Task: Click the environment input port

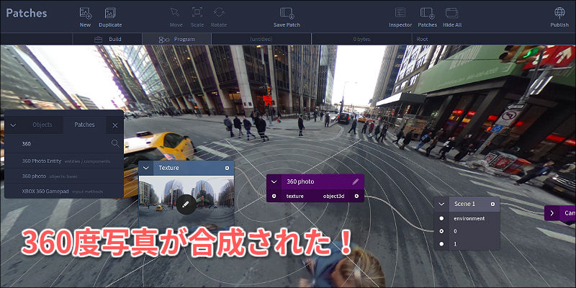Action: click(441, 218)
